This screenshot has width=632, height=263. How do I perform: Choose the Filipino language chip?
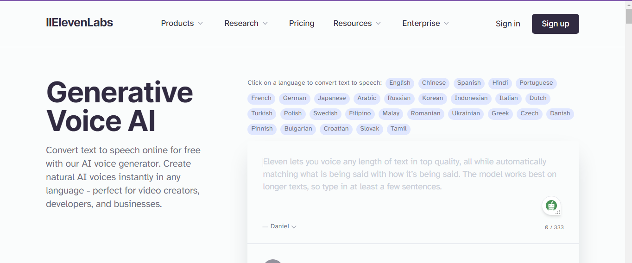360,113
